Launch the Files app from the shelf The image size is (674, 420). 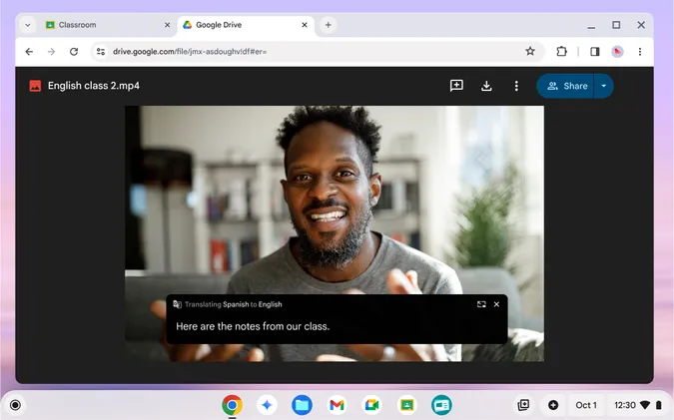(x=302, y=405)
